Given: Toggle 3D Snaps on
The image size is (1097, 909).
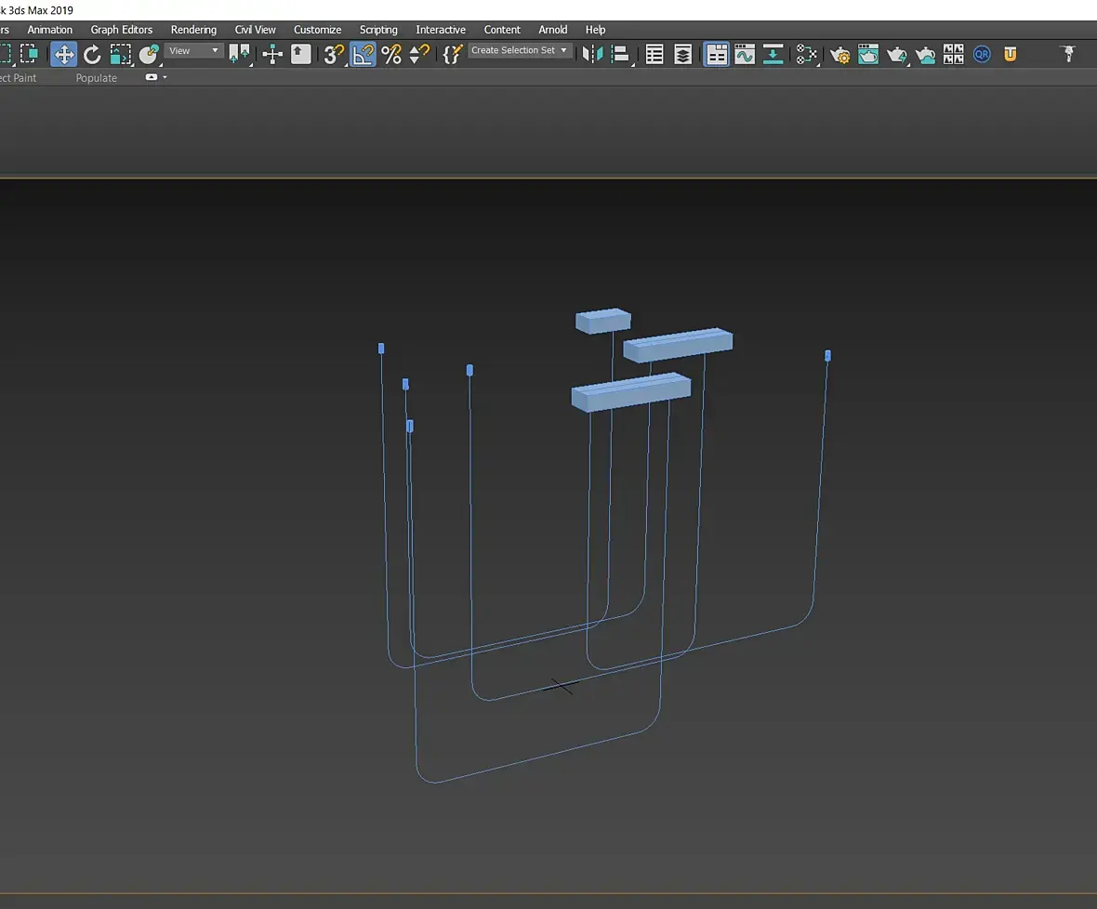Looking at the screenshot, I should click(x=333, y=55).
